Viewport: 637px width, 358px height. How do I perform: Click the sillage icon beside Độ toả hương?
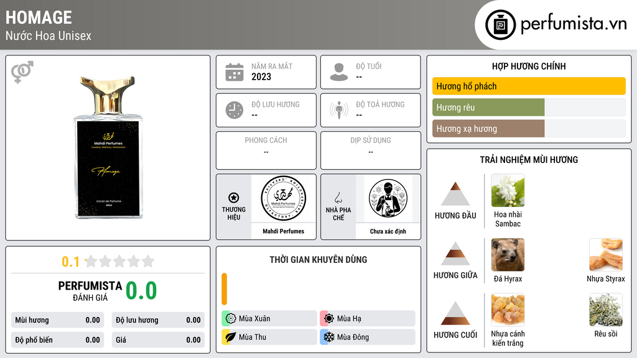pyautogui.click(x=339, y=110)
